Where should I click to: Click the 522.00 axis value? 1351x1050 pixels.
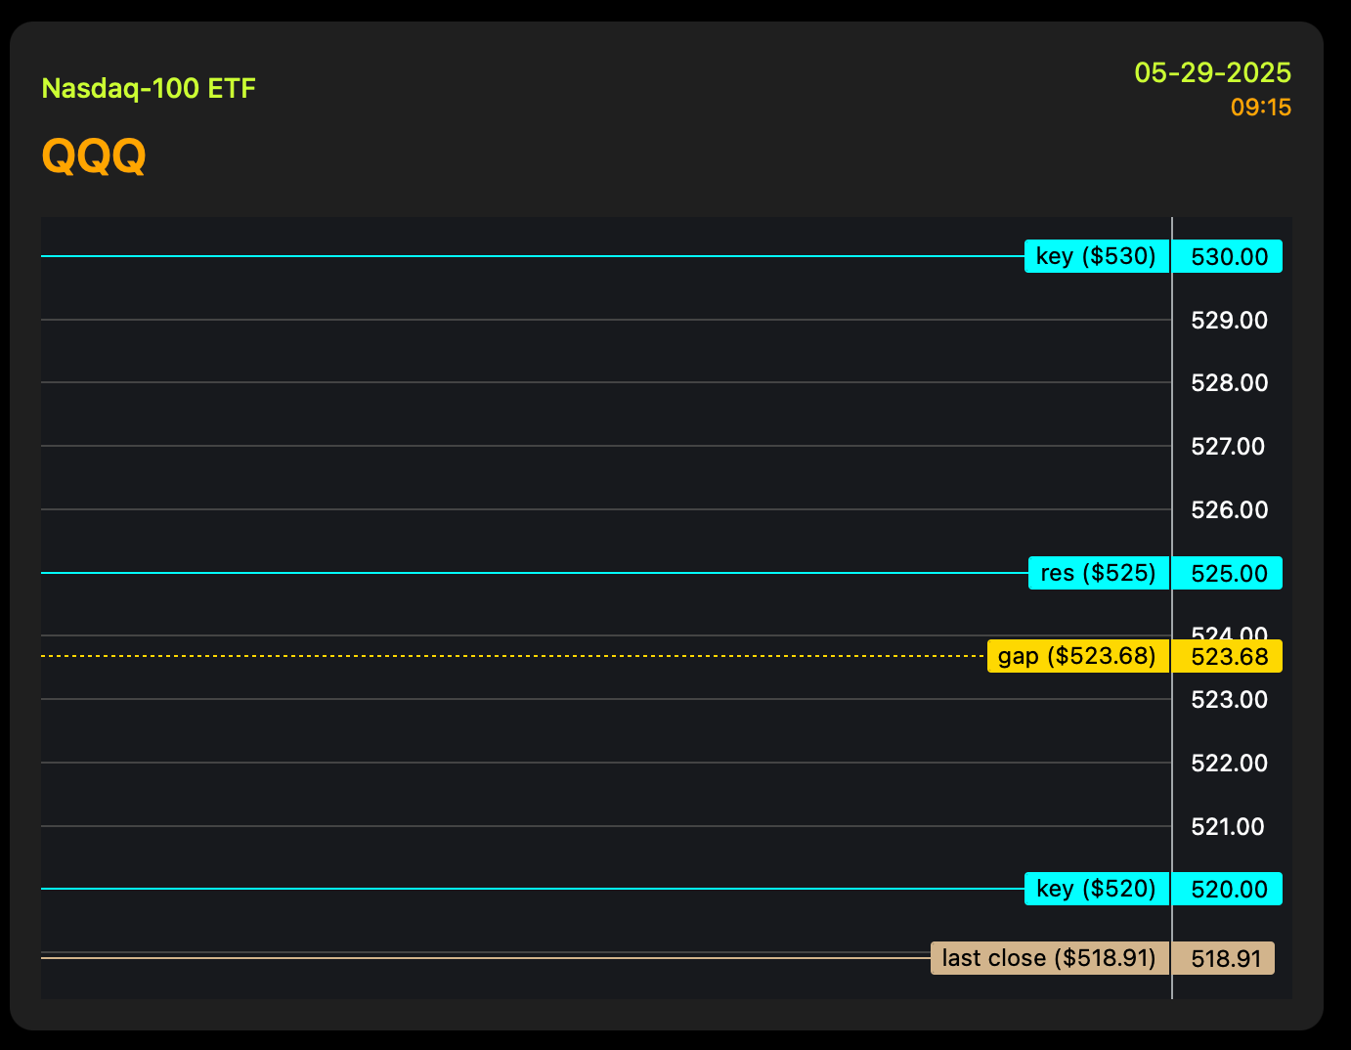pos(1229,764)
